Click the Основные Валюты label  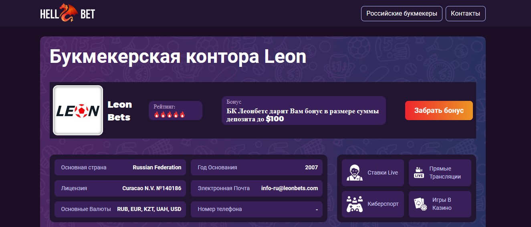point(86,209)
